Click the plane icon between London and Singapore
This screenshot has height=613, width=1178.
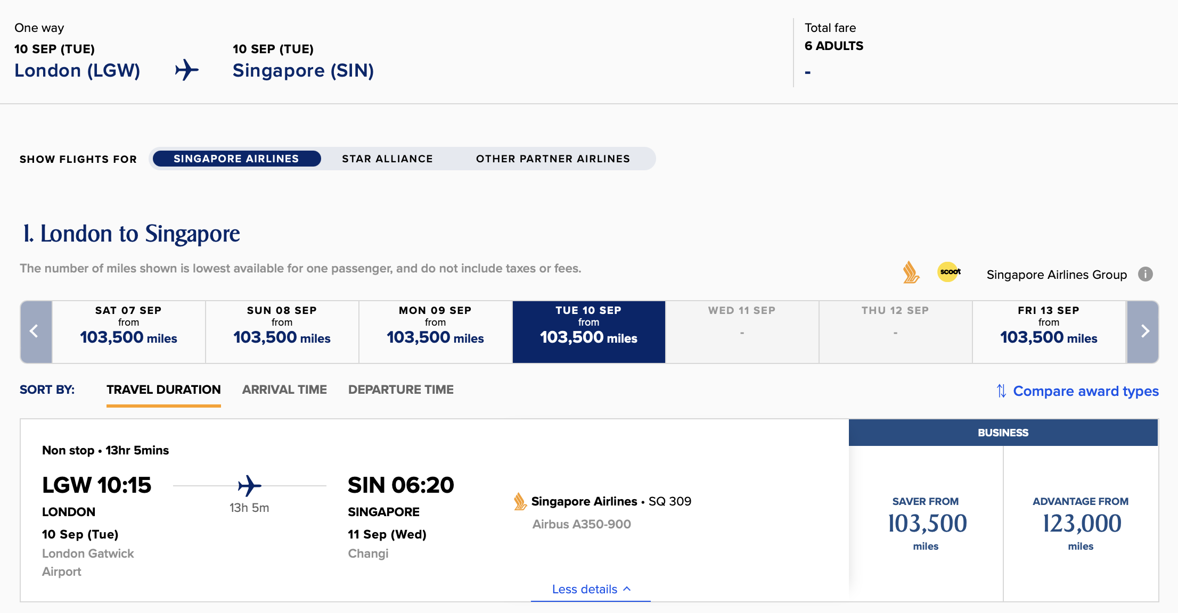[x=186, y=70]
